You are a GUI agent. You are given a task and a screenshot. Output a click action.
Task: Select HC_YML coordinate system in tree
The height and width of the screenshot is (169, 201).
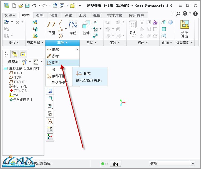click(18, 86)
